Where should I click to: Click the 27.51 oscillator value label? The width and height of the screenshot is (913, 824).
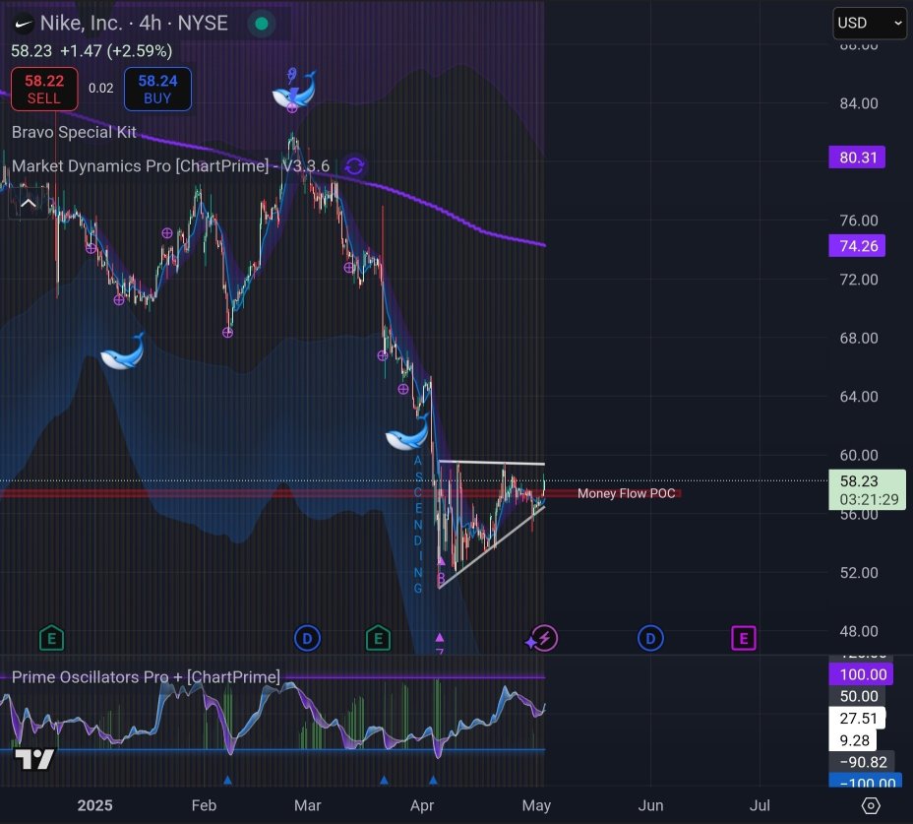pos(857,718)
